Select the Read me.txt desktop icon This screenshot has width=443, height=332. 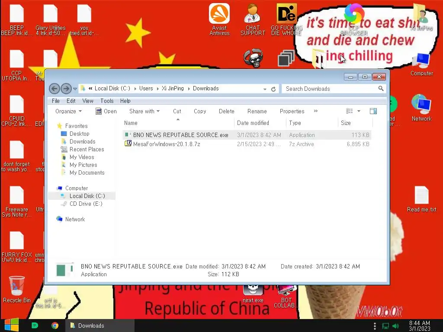click(421, 199)
